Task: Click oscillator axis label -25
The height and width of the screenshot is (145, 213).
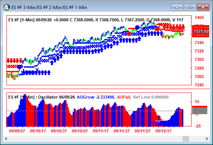Action: (x=198, y=126)
